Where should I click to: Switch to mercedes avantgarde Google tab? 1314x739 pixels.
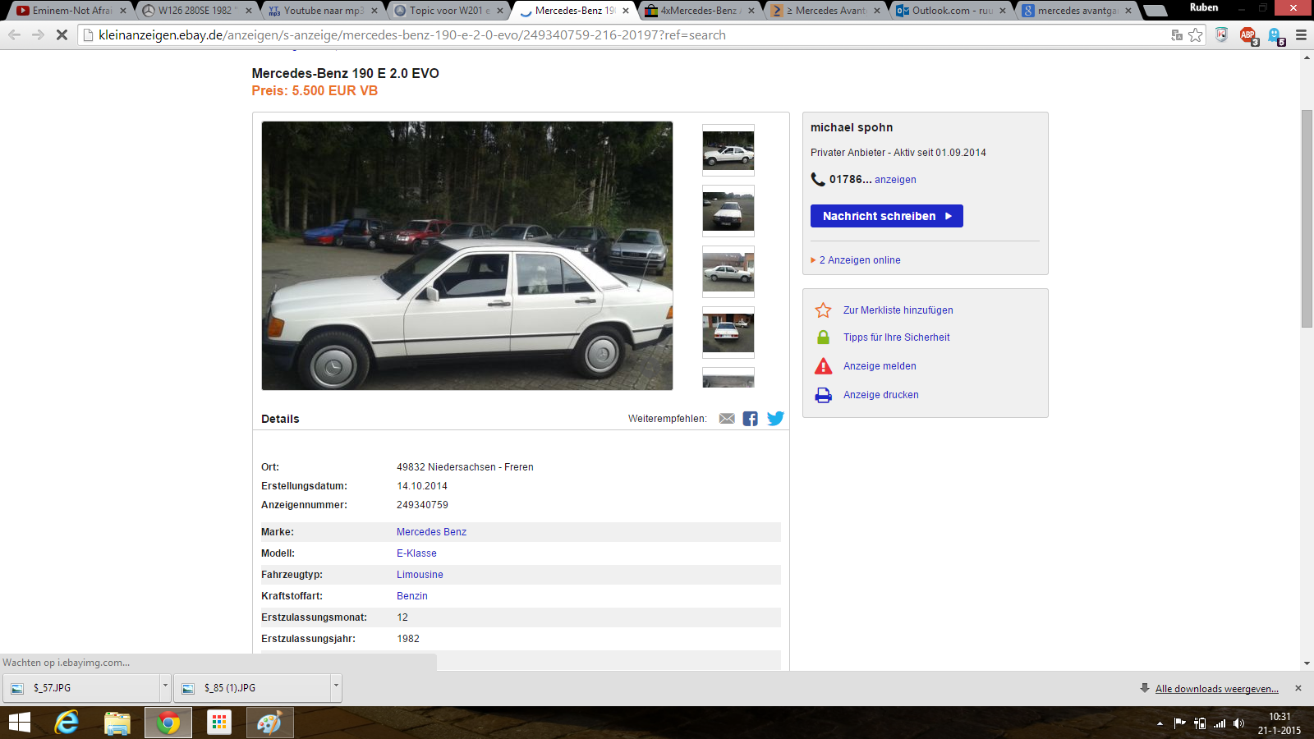click(x=1077, y=11)
